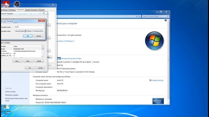The width and height of the screenshot is (209, 117).
Task: Click the Windows is activated text
Action: (43, 99)
